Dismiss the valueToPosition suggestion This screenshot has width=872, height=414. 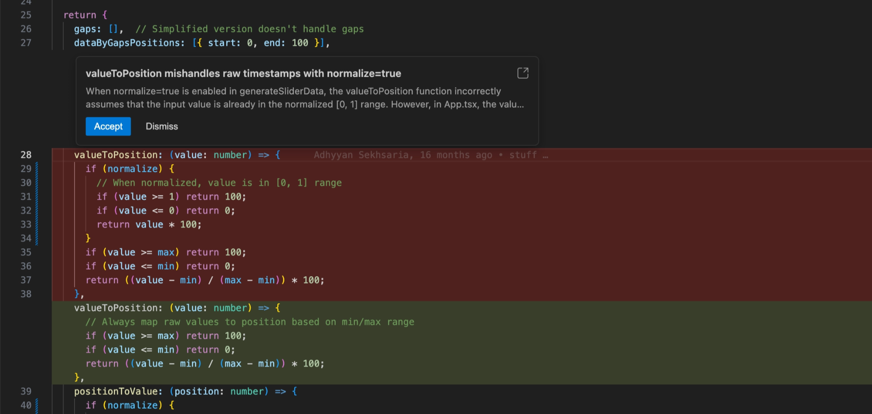[x=162, y=127]
